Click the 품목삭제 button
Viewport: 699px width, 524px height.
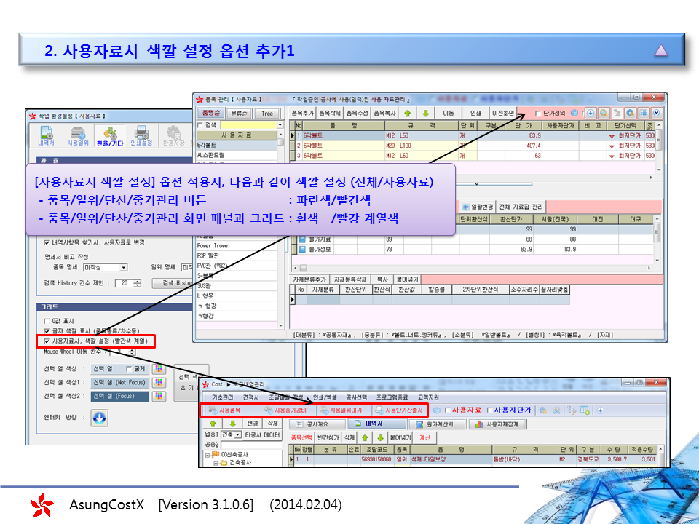pos(331,114)
